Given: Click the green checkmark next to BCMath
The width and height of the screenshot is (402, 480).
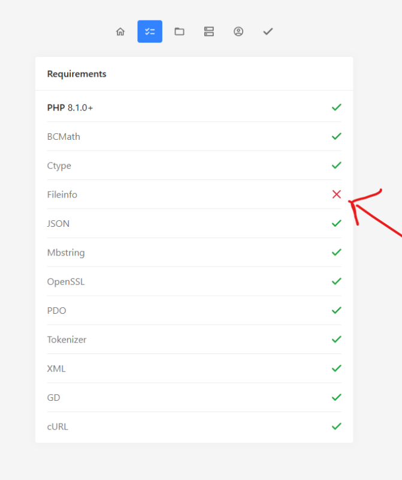Looking at the screenshot, I should (337, 136).
